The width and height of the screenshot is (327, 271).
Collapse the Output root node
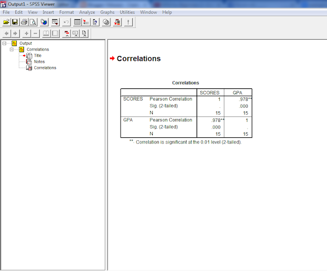[4, 43]
